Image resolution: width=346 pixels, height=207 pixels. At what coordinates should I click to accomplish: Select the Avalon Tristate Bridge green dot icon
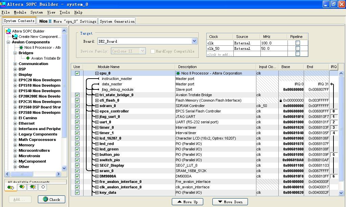tap(28, 58)
